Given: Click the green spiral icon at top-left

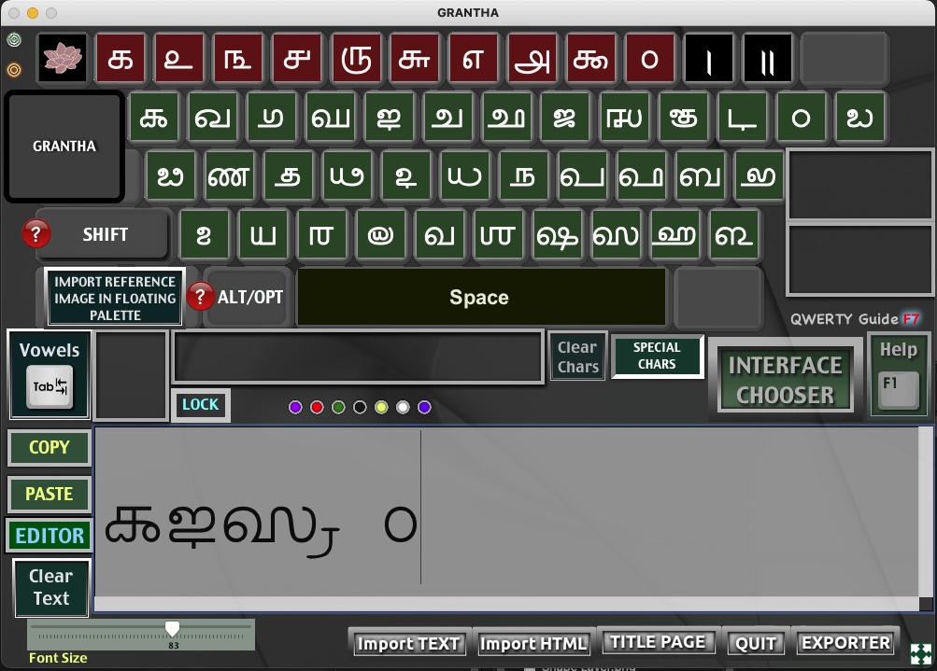Looking at the screenshot, I should click(14, 40).
